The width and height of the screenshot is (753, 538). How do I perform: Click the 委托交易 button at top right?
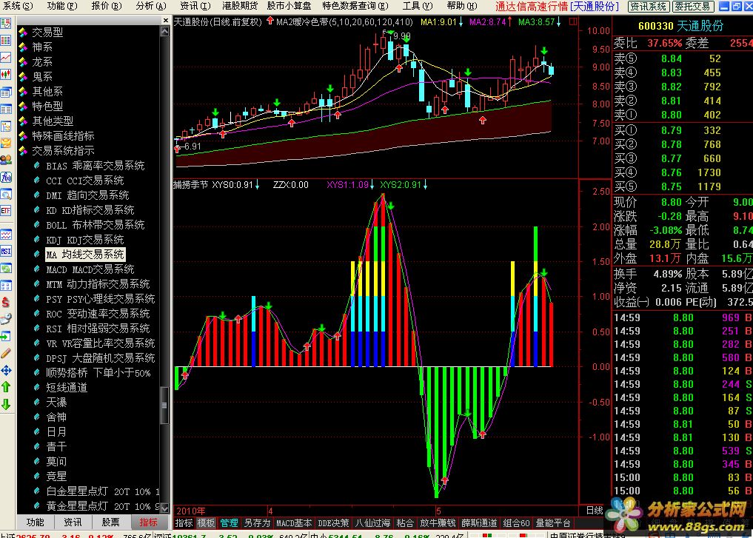point(692,6)
